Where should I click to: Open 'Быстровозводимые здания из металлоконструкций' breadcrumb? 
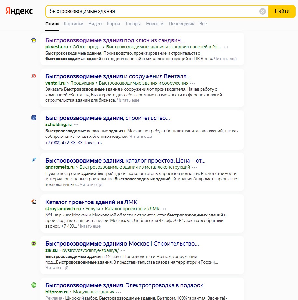(135, 167)
